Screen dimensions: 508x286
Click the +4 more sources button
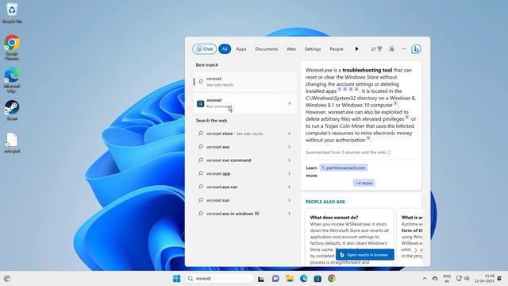tap(364, 183)
